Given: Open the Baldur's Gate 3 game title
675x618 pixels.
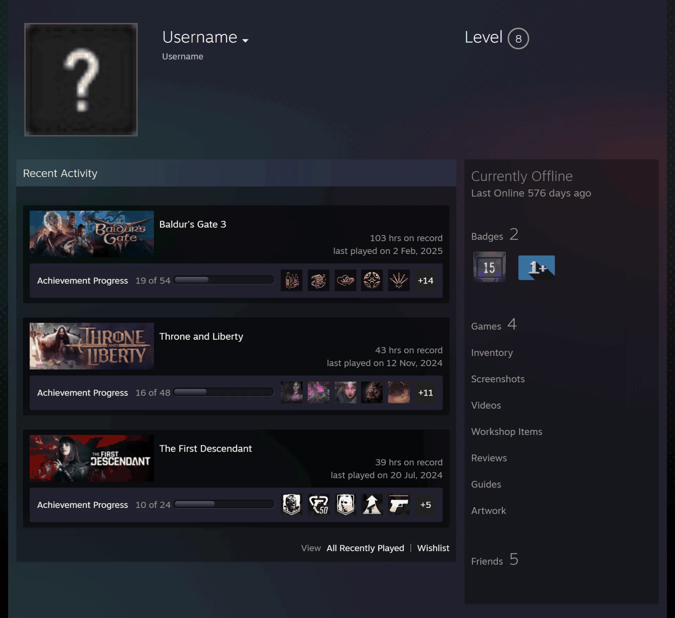Looking at the screenshot, I should [x=193, y=224].
